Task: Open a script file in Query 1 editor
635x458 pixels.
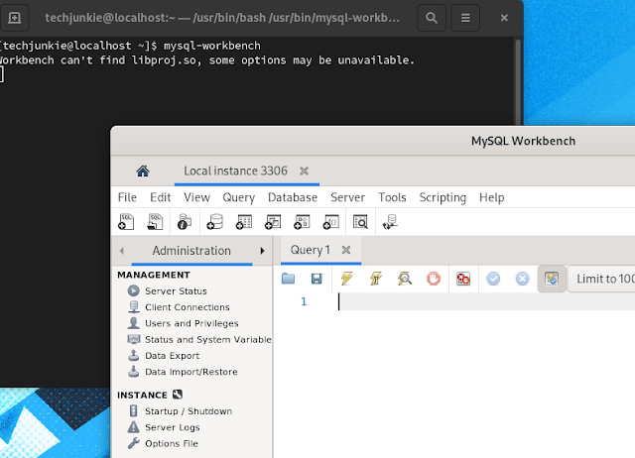Action: [289, 279]
